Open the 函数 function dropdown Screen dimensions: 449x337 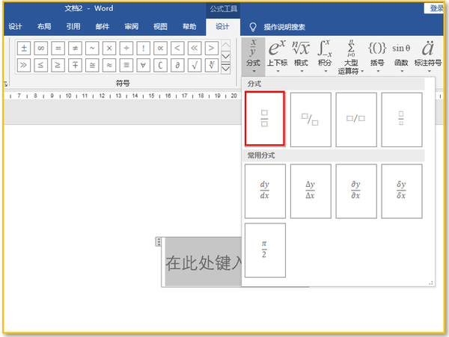(x=401, y=57)
